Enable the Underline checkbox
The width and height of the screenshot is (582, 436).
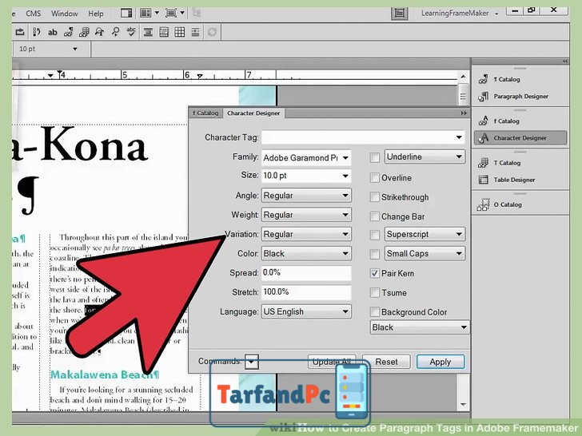(x=375, y=157)
